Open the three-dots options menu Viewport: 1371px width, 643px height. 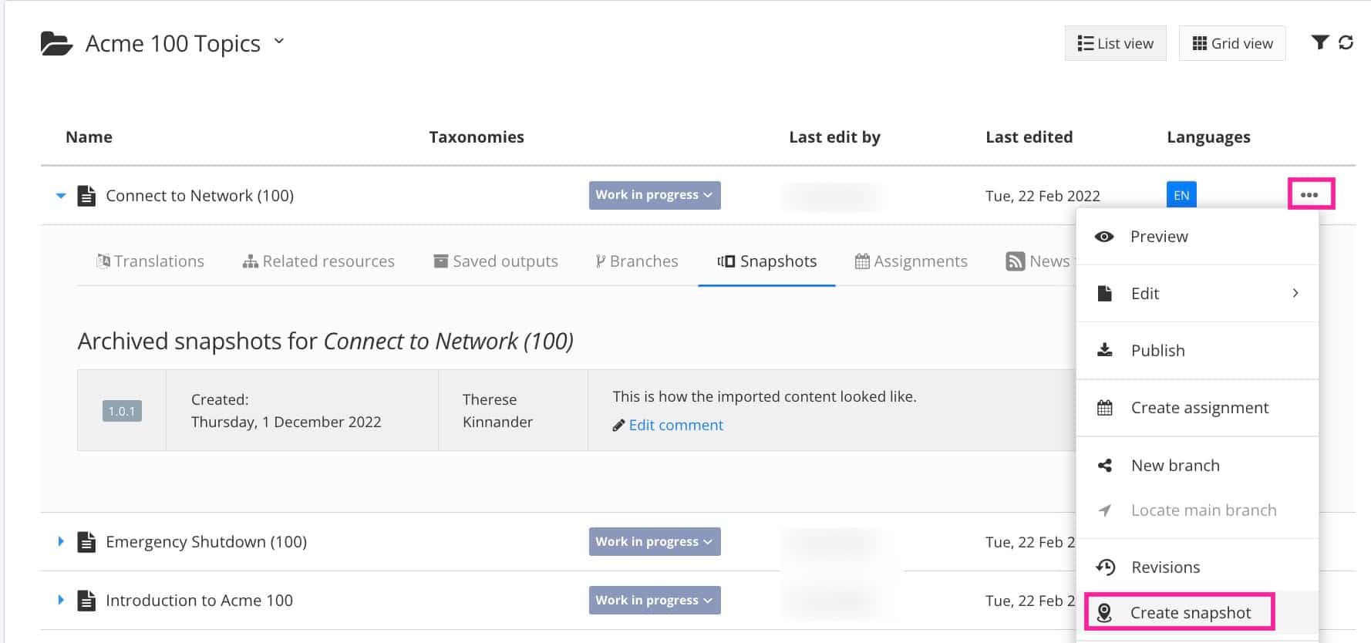click(x=1310, y=194)
